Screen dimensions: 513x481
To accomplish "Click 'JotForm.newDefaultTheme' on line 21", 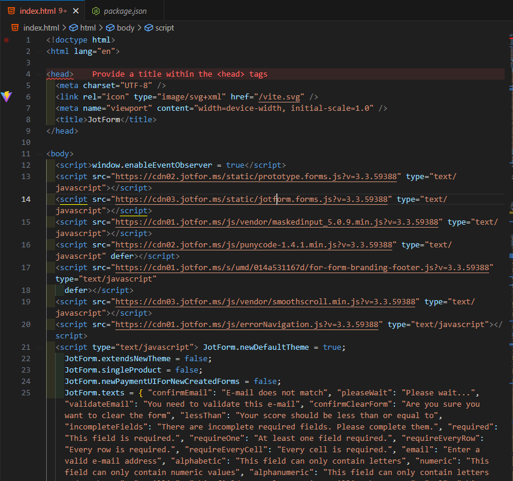I will 256,347.
